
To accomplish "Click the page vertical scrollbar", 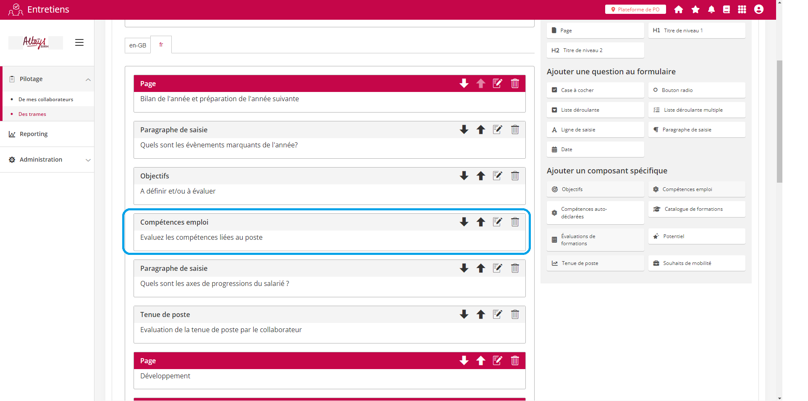I will tap(779, 122).
